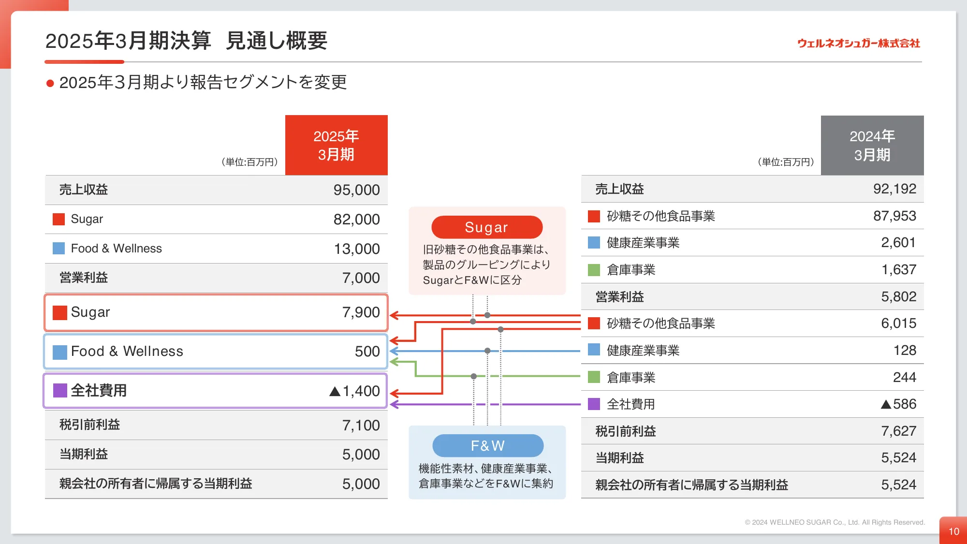967x544 pixels.
Task: Click the 営業利益 value 7,000
Action: coord(361,278)
